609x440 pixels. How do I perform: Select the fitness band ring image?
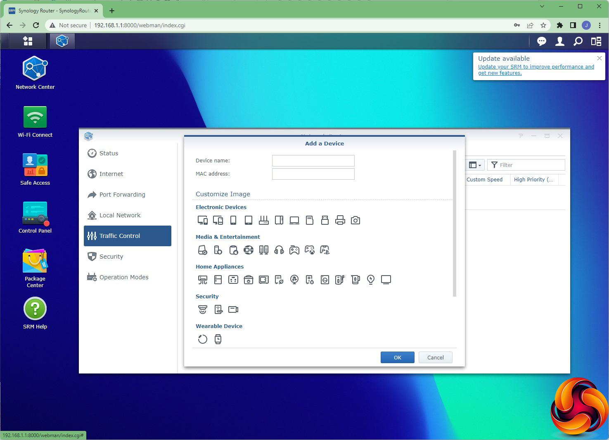tap(203, 339)
